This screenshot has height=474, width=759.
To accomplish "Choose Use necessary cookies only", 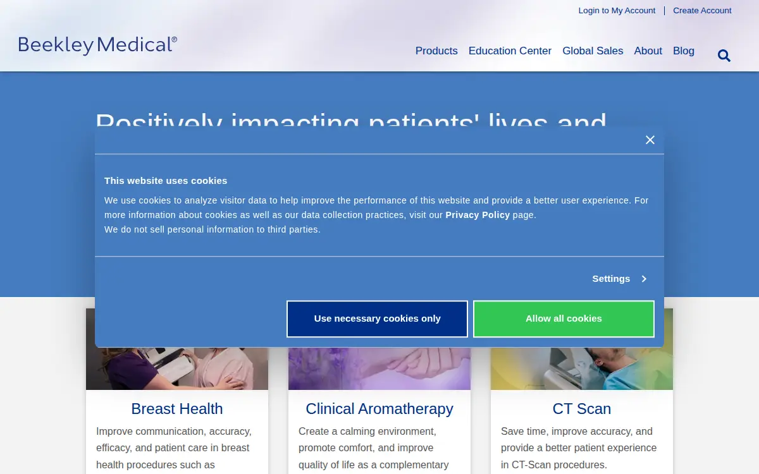I will pyautogui.click(x=378, y=319).
